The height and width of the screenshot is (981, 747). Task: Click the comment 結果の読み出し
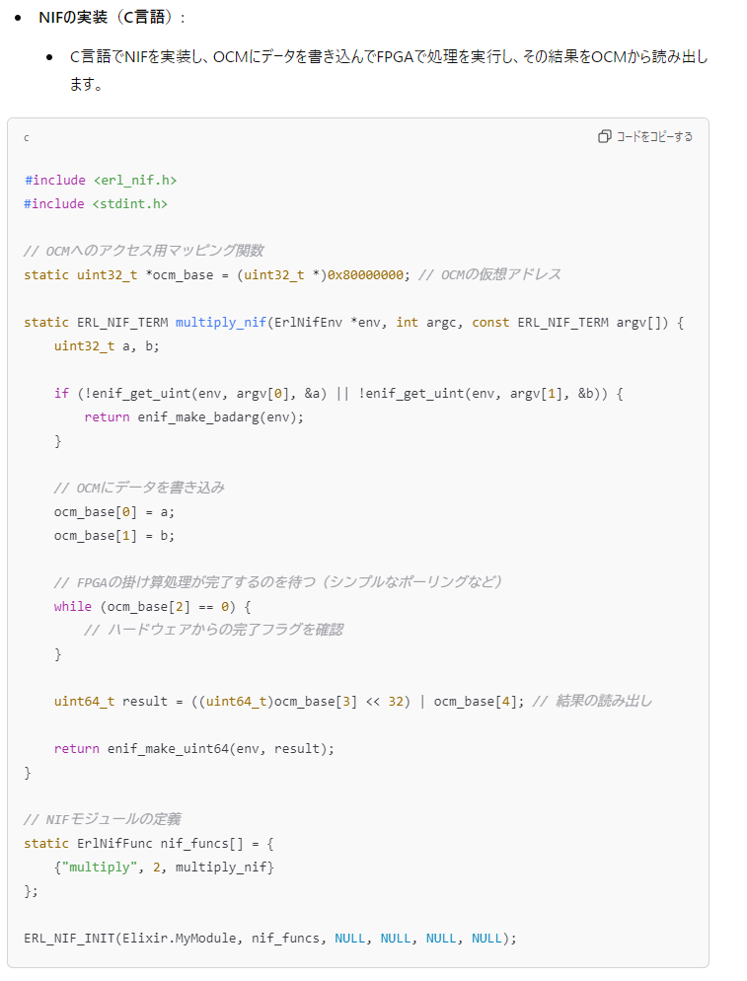click(592, 702)
